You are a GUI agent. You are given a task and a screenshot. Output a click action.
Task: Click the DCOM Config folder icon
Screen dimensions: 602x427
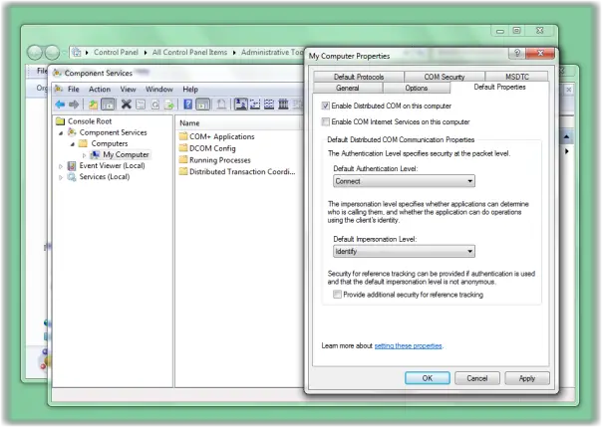pos(183,148)
